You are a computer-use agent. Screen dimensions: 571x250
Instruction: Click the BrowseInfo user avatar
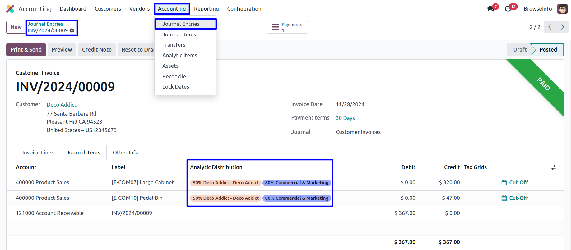tap(562, 9)
